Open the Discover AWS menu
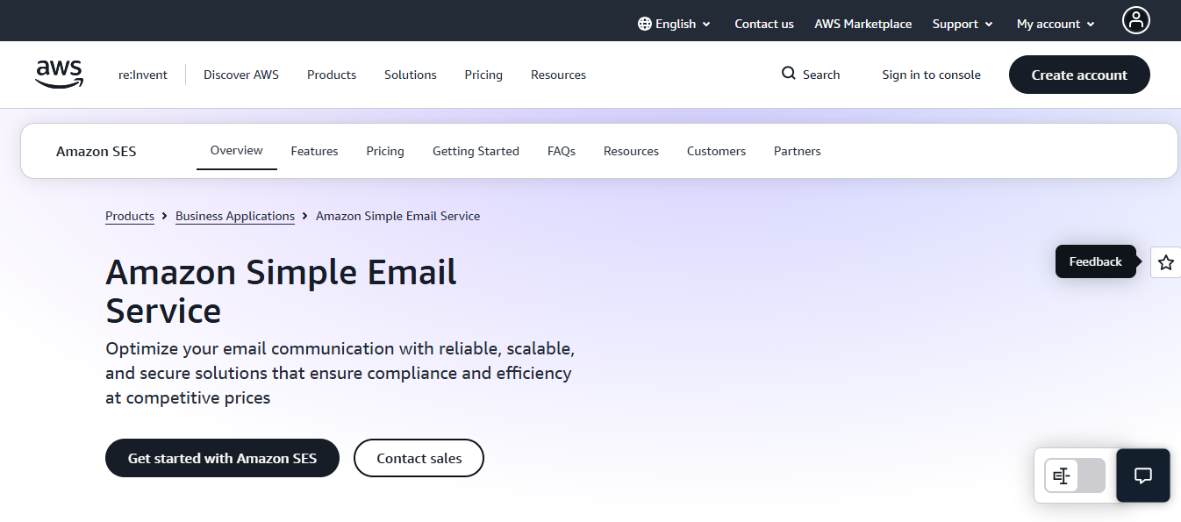This screenshot has height=522, width=1181. click(241, 75)
